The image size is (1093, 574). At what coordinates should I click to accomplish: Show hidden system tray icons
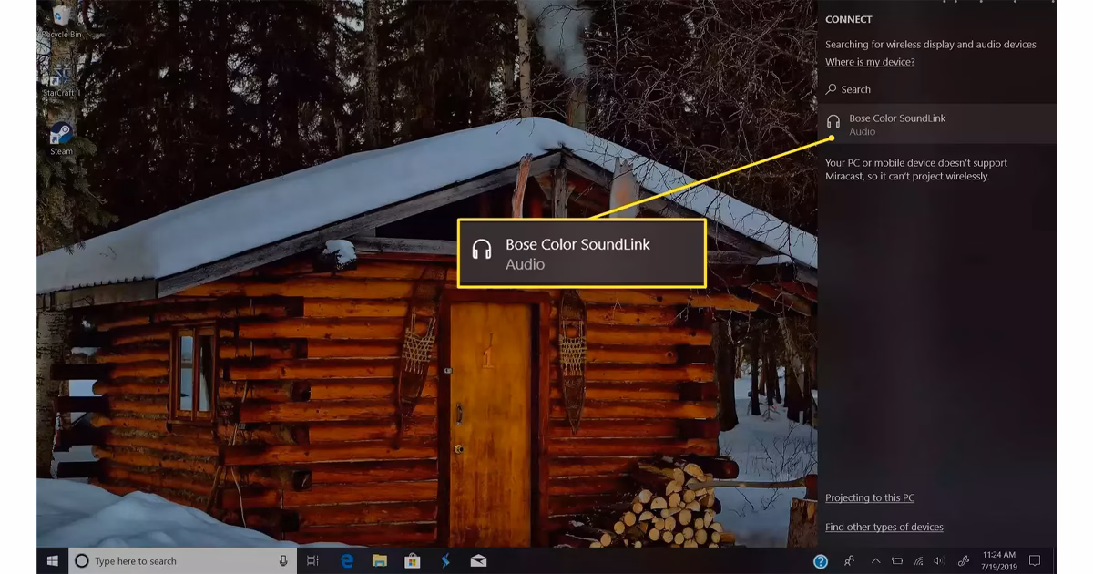pyautogui.click(x=876, y=561)
